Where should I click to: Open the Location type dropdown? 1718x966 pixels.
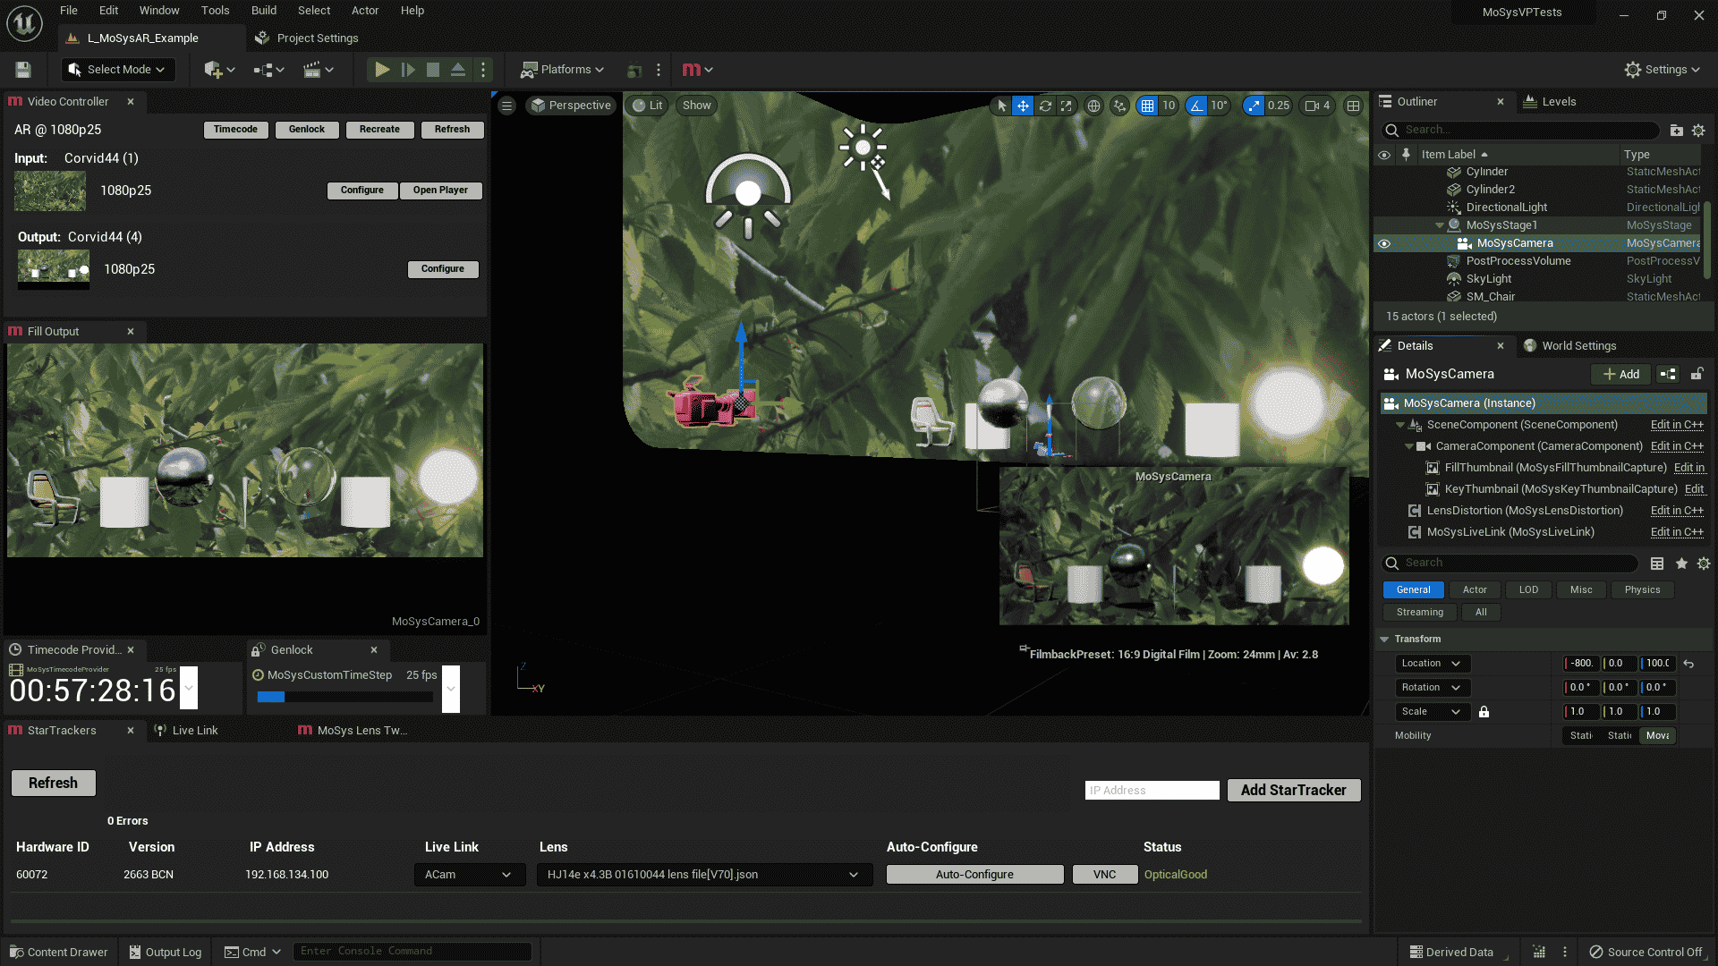pyautogui.click(x=1432, y=664)
